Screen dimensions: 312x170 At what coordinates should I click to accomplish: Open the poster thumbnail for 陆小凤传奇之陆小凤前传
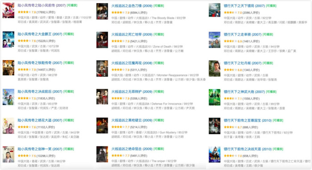[8, 10]
